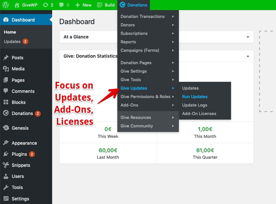Expand the Donors submenu arrow
The width and height of the screenshot is (276, 204).
pos(173,25)
